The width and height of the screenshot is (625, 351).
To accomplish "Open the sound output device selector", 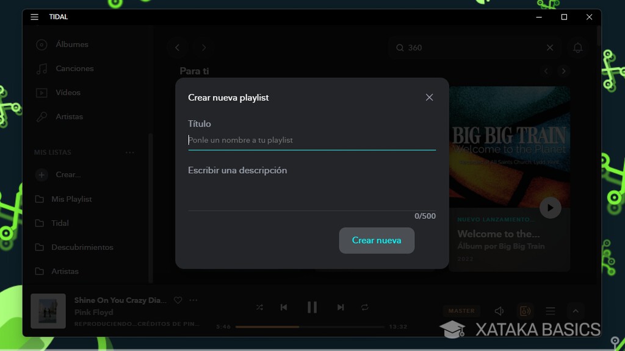I will [x=526, y=311].
